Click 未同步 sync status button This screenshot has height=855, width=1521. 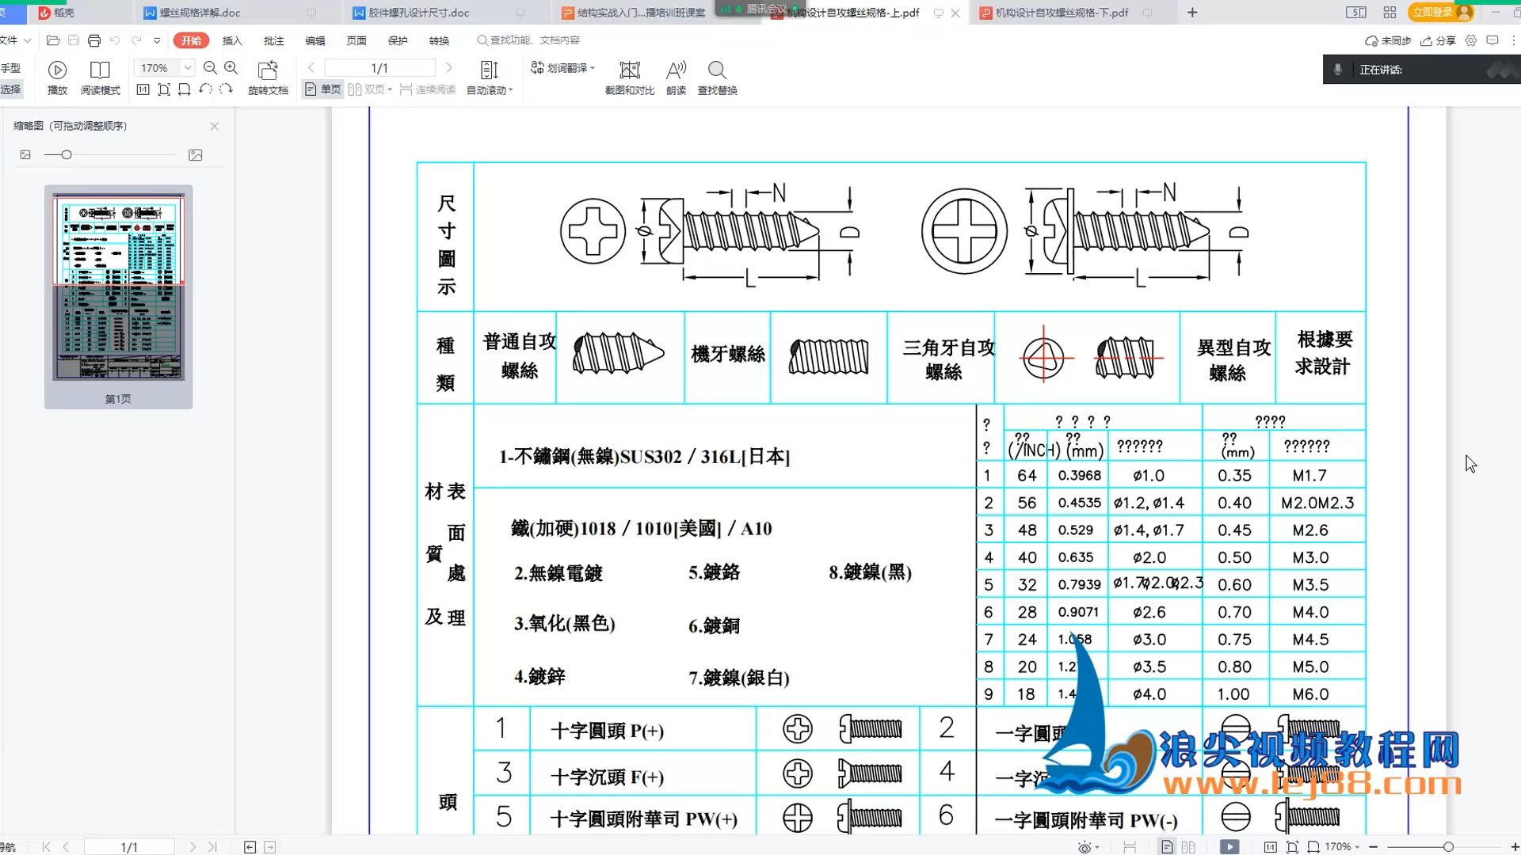point(1388,40)
